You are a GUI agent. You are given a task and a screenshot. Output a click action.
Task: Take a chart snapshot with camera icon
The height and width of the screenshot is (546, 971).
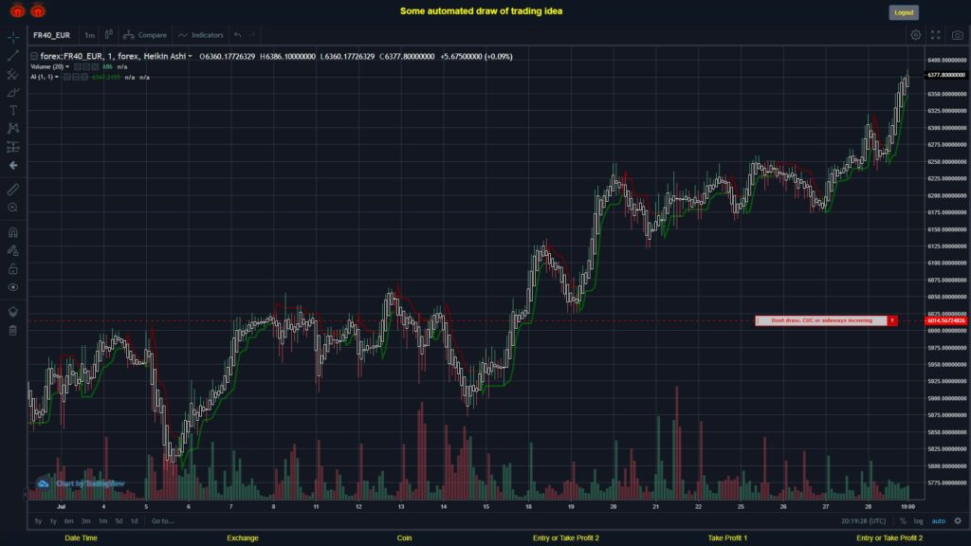(x=958, y=35)
